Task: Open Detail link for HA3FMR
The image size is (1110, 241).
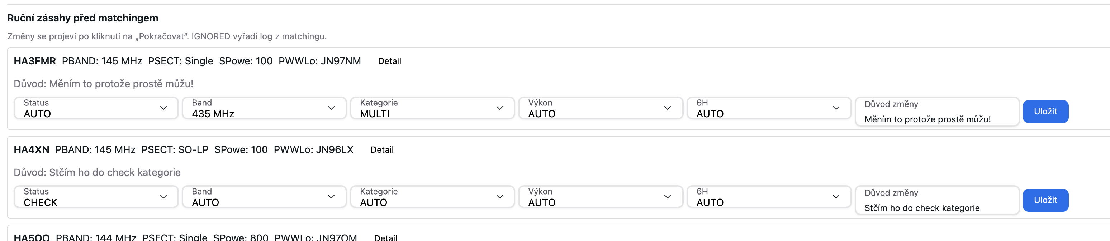Action: [x=389, y=61]
